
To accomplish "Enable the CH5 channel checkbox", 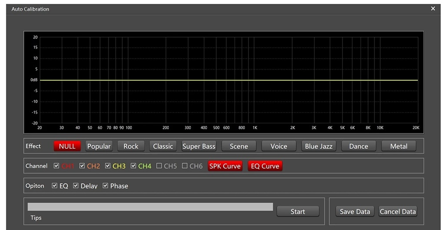I will pos(159,166).
